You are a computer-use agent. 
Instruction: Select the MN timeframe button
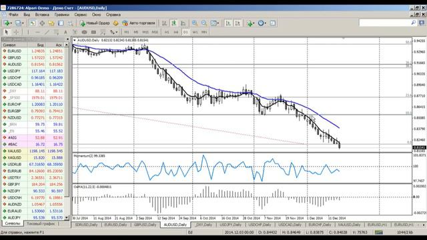pos(204,32)
